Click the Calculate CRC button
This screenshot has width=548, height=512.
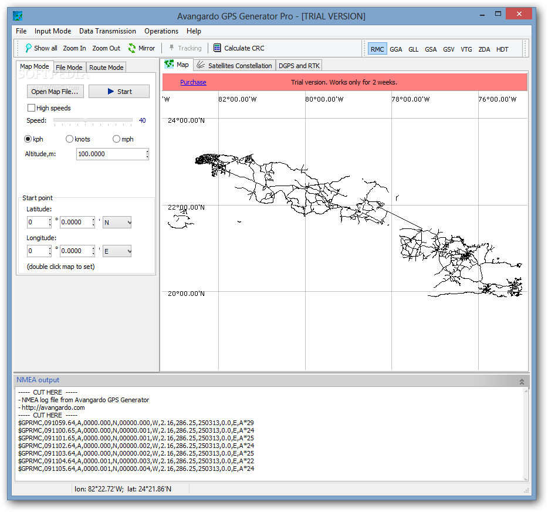[239, 48]
